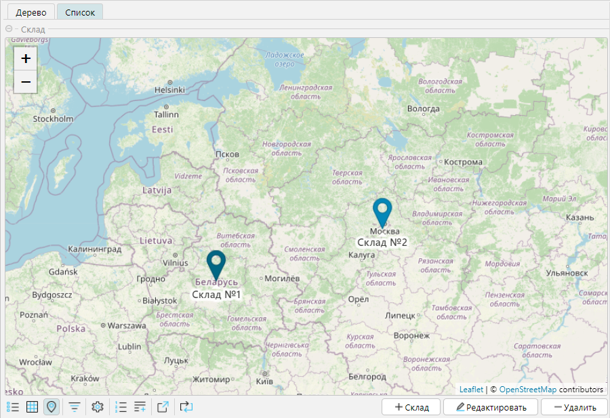Open in external window icon
The height and width of the screenshot is (418, 610).
pyautogui.click(x=163, y=407)
